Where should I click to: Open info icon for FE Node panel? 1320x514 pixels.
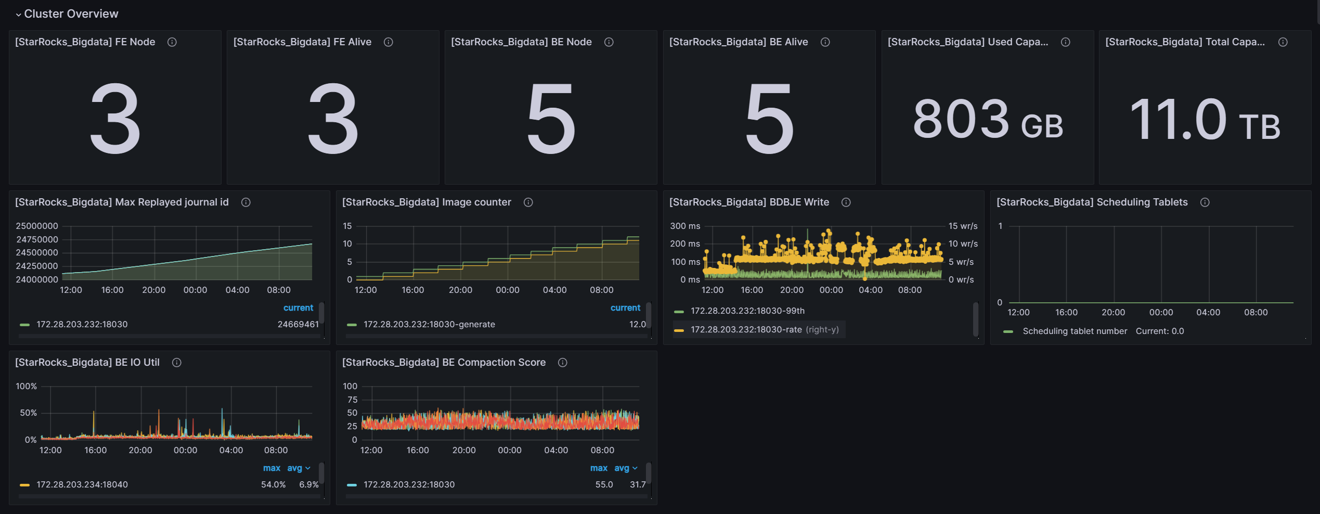pyautogui.click(x=172, y=42)
